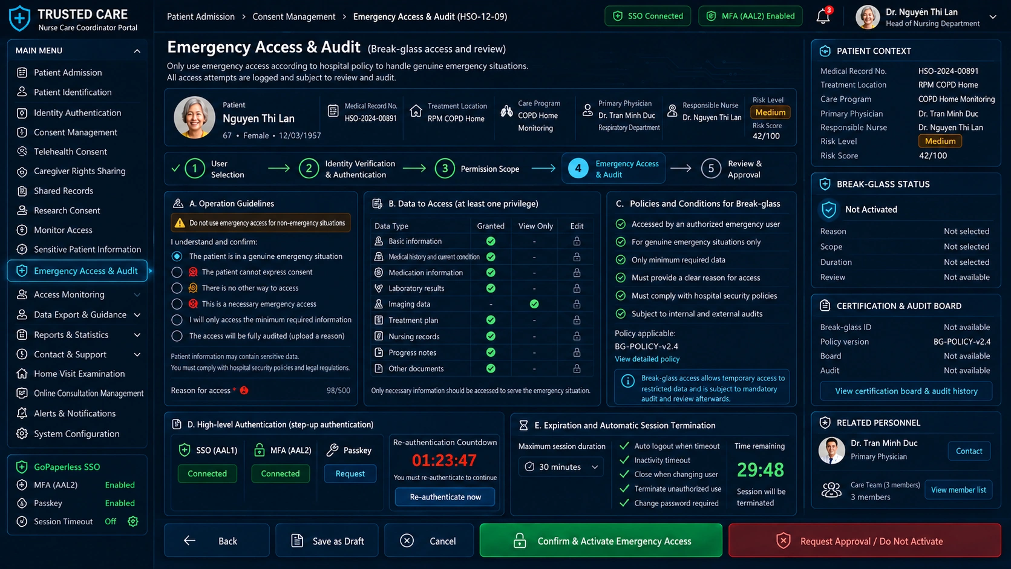Image resolution: width=1011 pixels, height=569 pixels.
Task: Go to Consent Management breadcrumb
Action: [x=294, y=16]
